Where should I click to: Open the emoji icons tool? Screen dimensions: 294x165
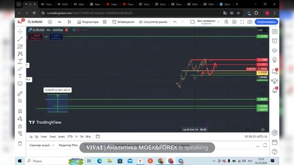pyautogui.click(x=20, y=83)
